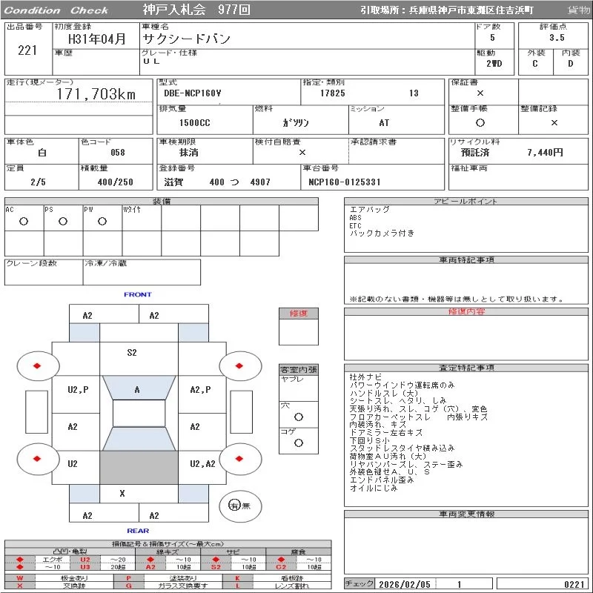Viewport: 593px width, 593px height.
Task: Toggle the 穴 interior hole circle
Action: tap(299, 417)
